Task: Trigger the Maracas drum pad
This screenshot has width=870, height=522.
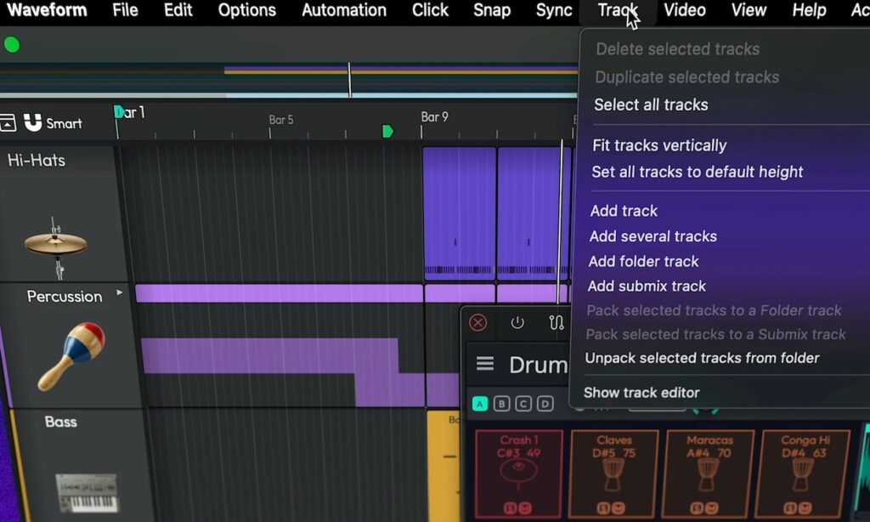Action: [x=709, y=474]
